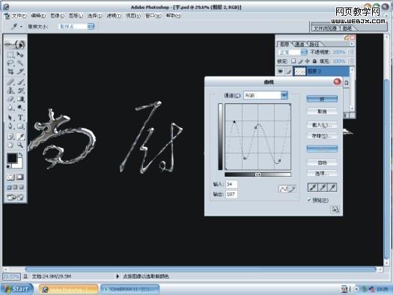Select the Magic Wand tool

tap(20, 63)
